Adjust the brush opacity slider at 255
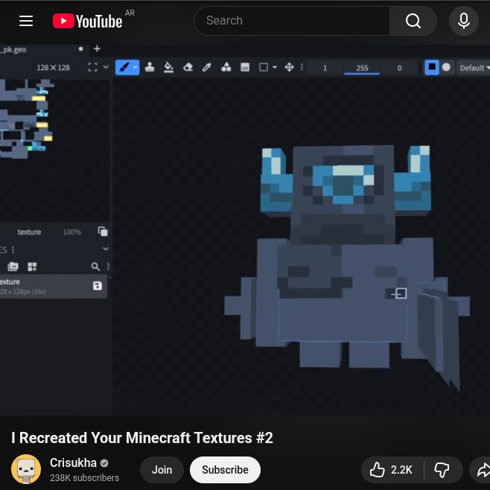This screenshot has height=490, width=490. (x=362, y=68)
